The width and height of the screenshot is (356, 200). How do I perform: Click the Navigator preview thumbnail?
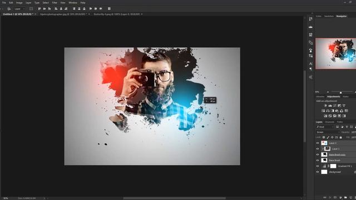[x=336, y=53]
